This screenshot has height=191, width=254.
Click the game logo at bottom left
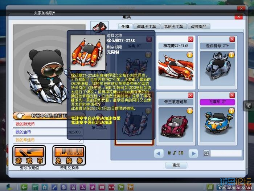coord(9,187)
